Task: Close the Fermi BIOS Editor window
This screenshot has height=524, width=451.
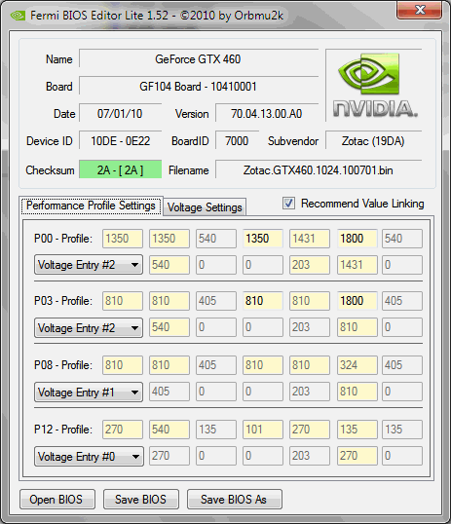Action: click(419, 10)
